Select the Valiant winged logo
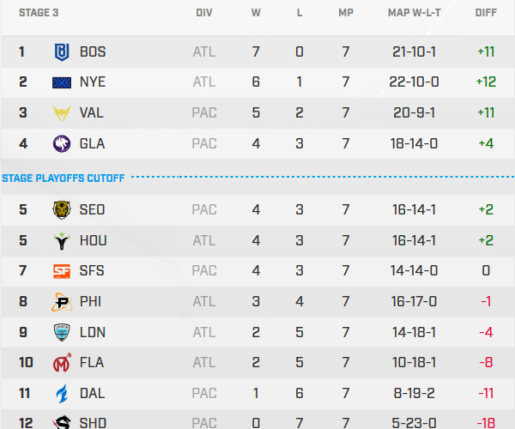 [x=62, y=112]
